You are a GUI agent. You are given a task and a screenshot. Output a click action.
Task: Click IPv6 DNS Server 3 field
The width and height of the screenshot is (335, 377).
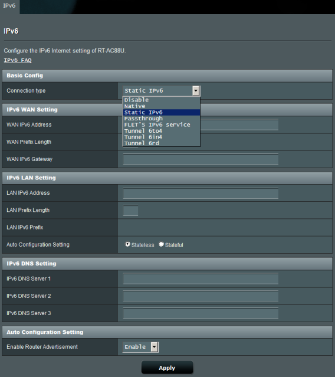pos(201,313)
